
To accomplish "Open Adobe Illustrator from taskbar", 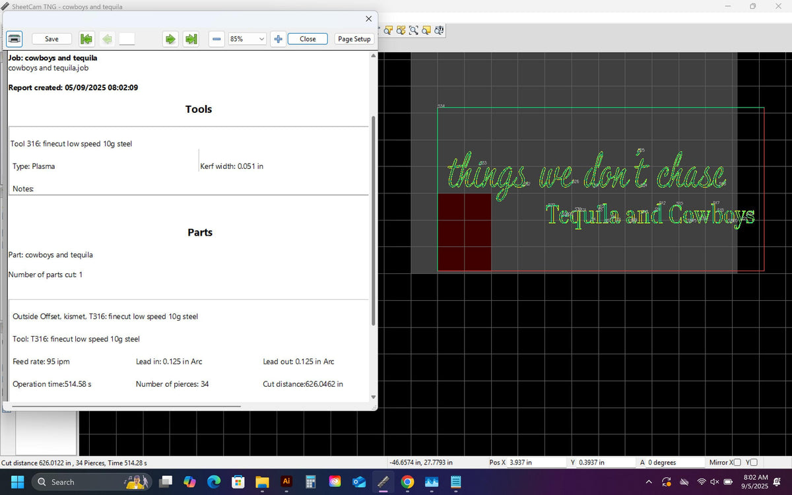I will (x=286, y=482).
